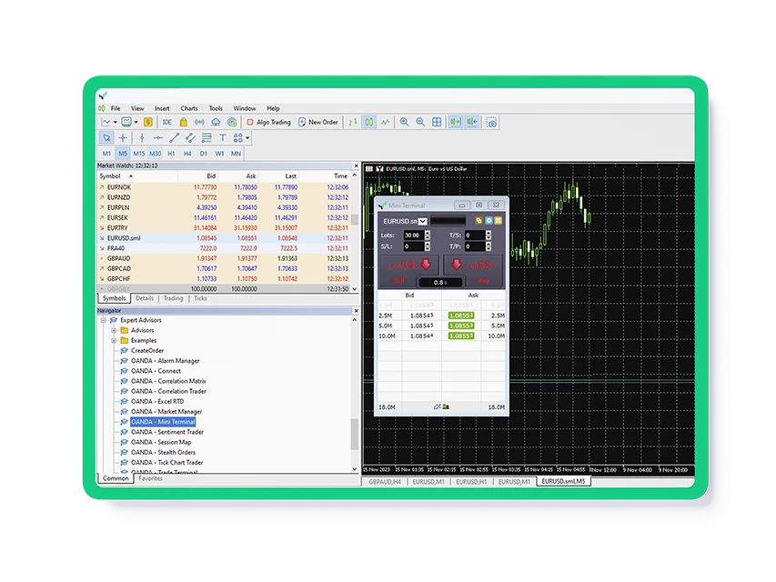Switch to the Trading tab in Market Watch
The height and width of the screenshot is (582, 776).
(x=173, y=298)
